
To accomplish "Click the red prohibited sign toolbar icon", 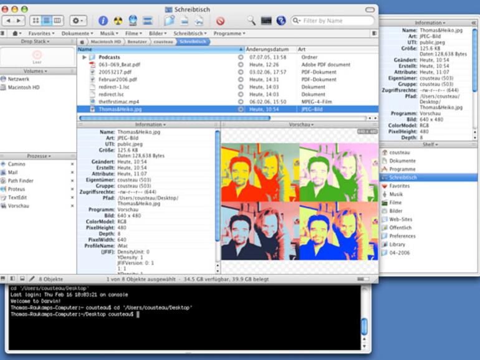I will 220,21.
